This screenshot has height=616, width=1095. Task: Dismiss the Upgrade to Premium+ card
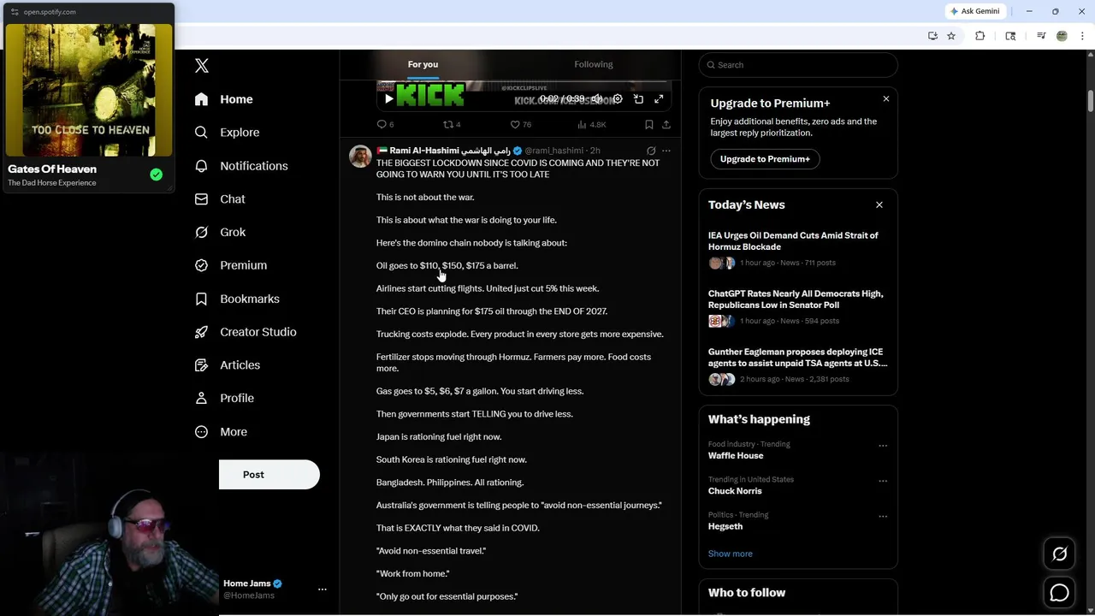pos(885,99)
